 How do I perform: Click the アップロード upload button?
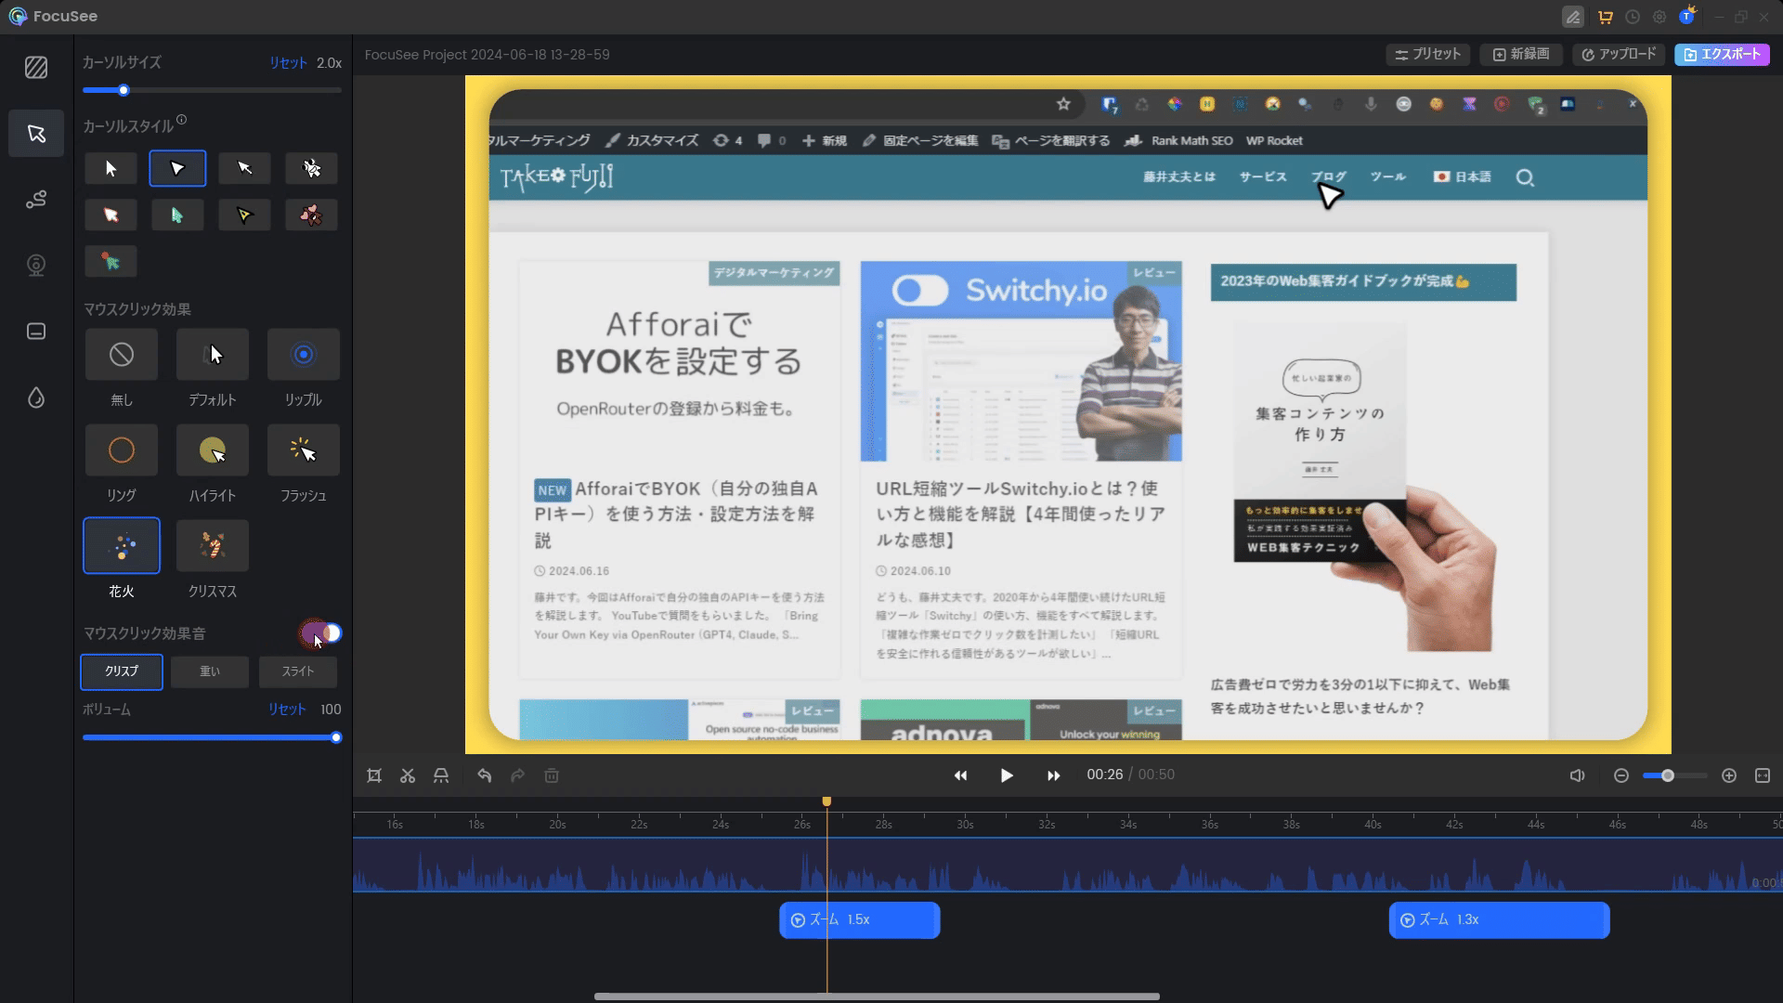[x=1619, y=55]
